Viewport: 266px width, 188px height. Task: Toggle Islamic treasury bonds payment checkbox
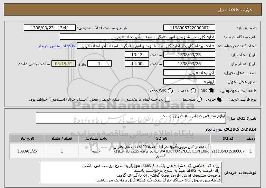click(168, 100)
